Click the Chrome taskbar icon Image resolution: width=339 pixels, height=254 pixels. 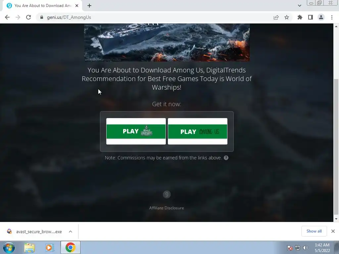70,247
